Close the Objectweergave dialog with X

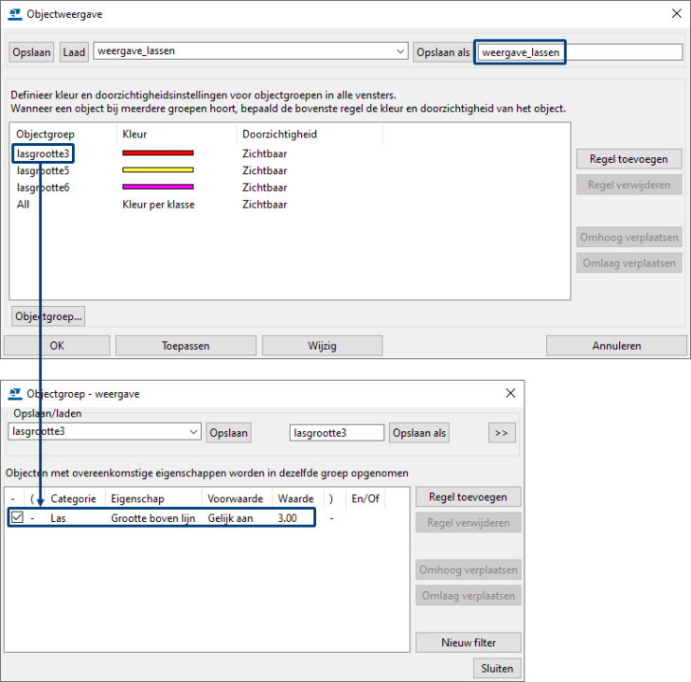pyautogui.click(x=676, y=14)
